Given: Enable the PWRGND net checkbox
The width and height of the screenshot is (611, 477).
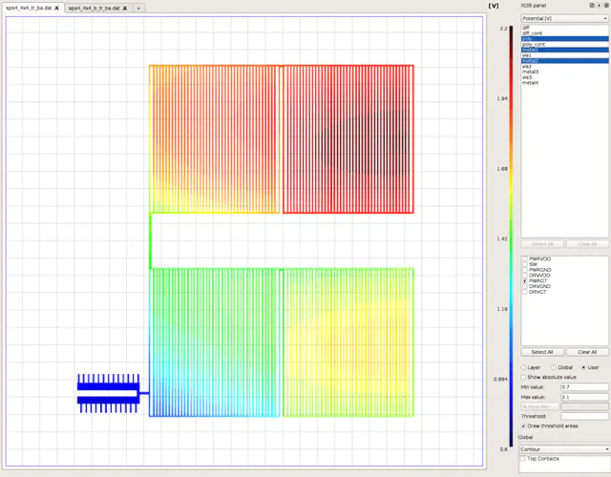Looking at the screenshot, I should tap(525, 270).
